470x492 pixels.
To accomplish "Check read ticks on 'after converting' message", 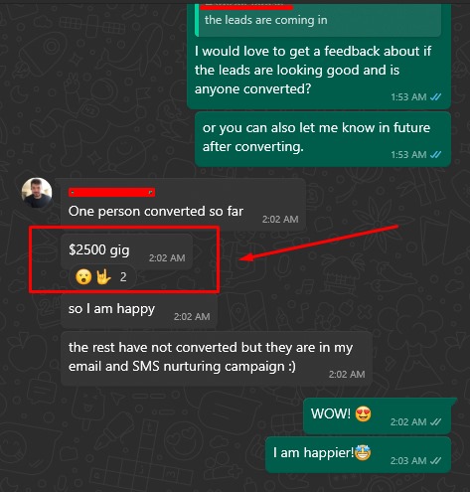I will (435, 154).
